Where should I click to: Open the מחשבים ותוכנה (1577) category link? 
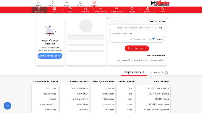coord(158,94)
